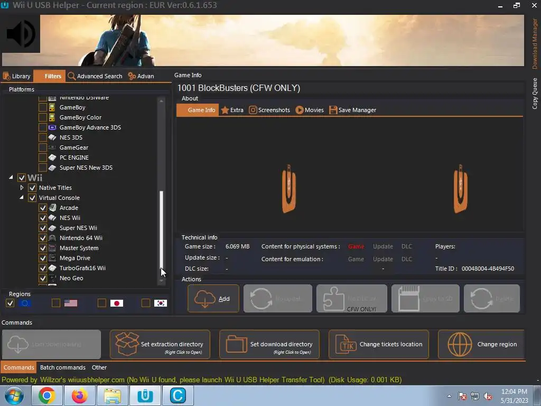Open the Advanced Search tab

tap(95, 76)
